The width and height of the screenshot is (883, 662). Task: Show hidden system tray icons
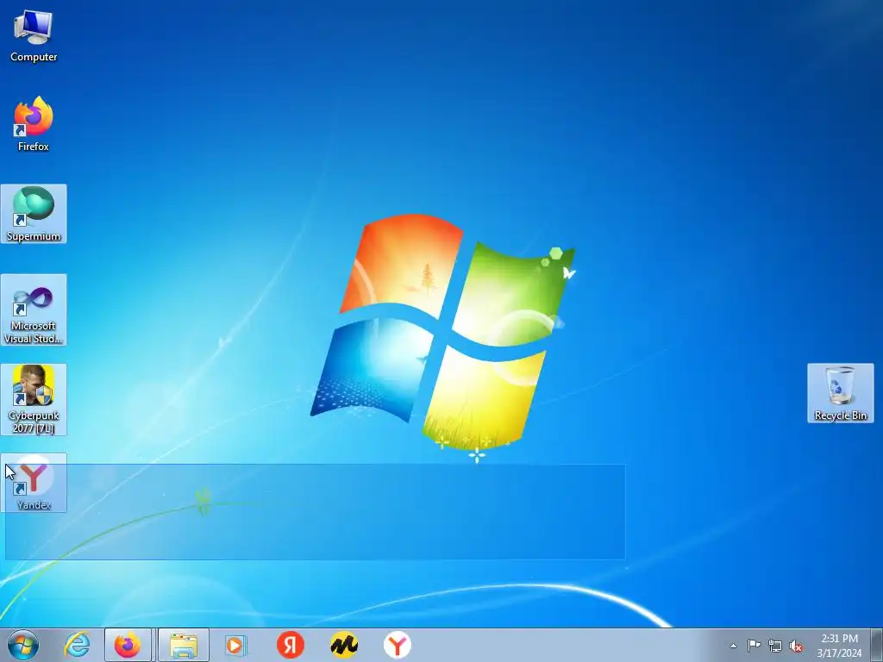pyautogui.click(x=733, y=646)
